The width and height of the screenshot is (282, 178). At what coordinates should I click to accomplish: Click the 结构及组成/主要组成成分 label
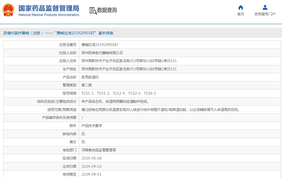coord(57,101)
